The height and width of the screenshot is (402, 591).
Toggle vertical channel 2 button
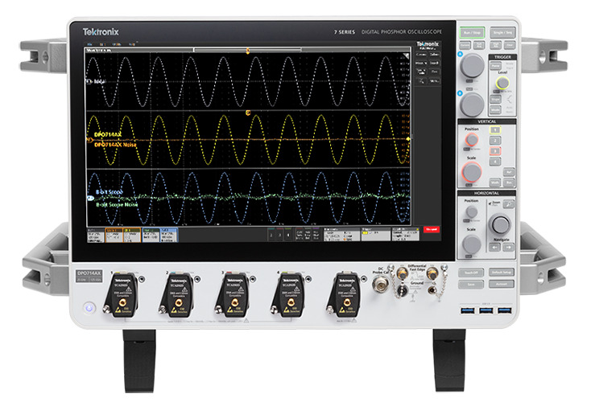[x=495, y=141]
